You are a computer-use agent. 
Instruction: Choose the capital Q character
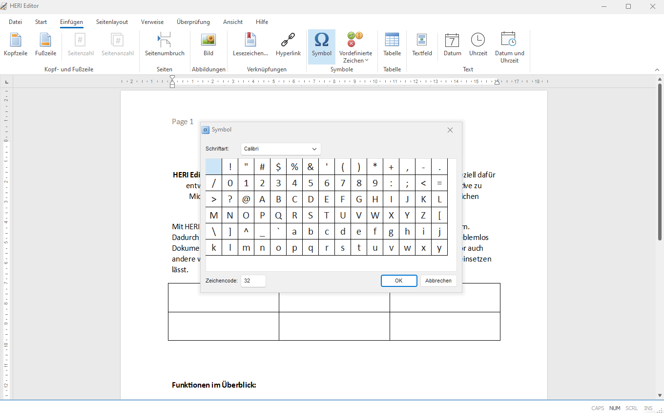[x=278, y=215]
